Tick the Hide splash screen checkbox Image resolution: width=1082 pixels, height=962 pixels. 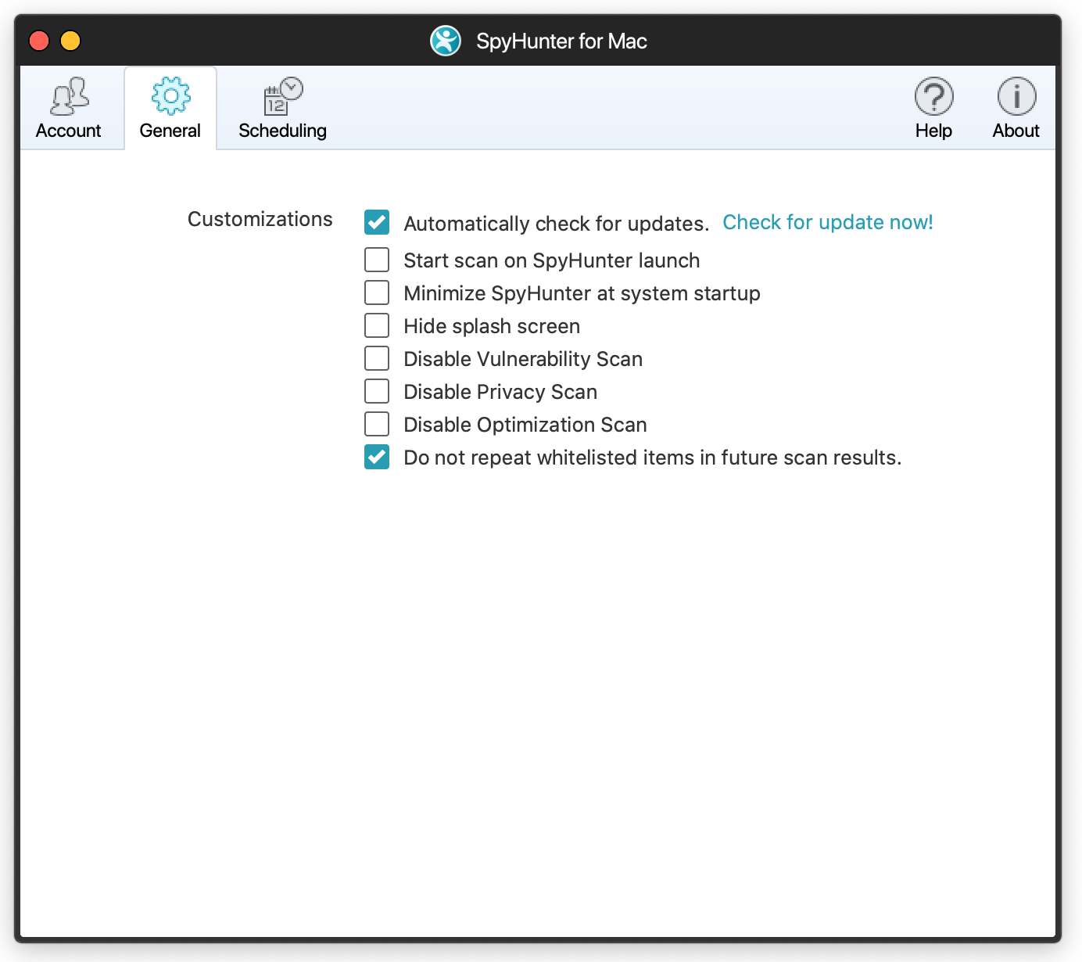tap(377, 325)
